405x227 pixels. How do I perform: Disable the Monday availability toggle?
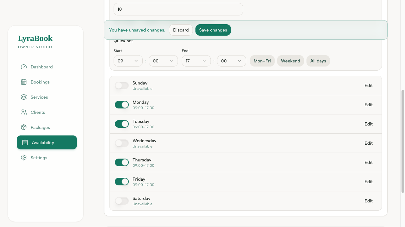click(122, 105)
